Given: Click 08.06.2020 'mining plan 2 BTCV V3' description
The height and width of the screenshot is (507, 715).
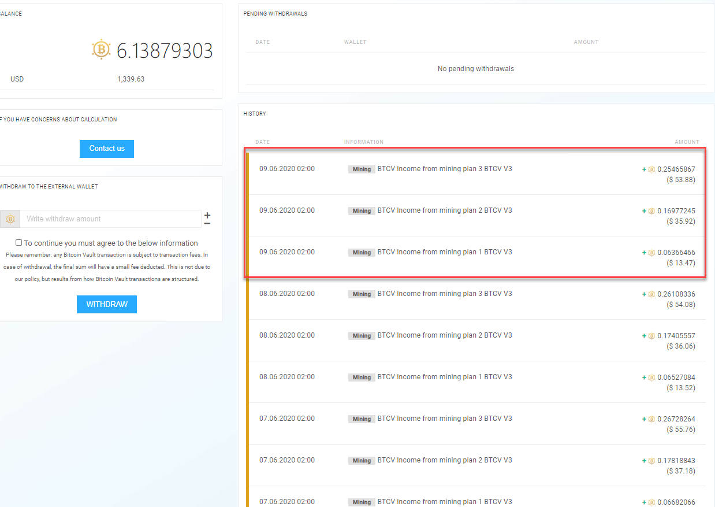Looking at the screenshot, I should pyautogui.click(x=445, y=335).
